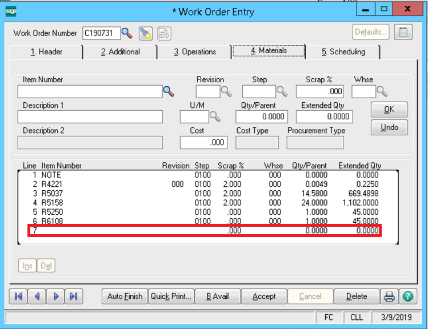Screen dimensions: 428x329
Task: Click the Item Number lookup magnifier
Action: click(169, 91)
